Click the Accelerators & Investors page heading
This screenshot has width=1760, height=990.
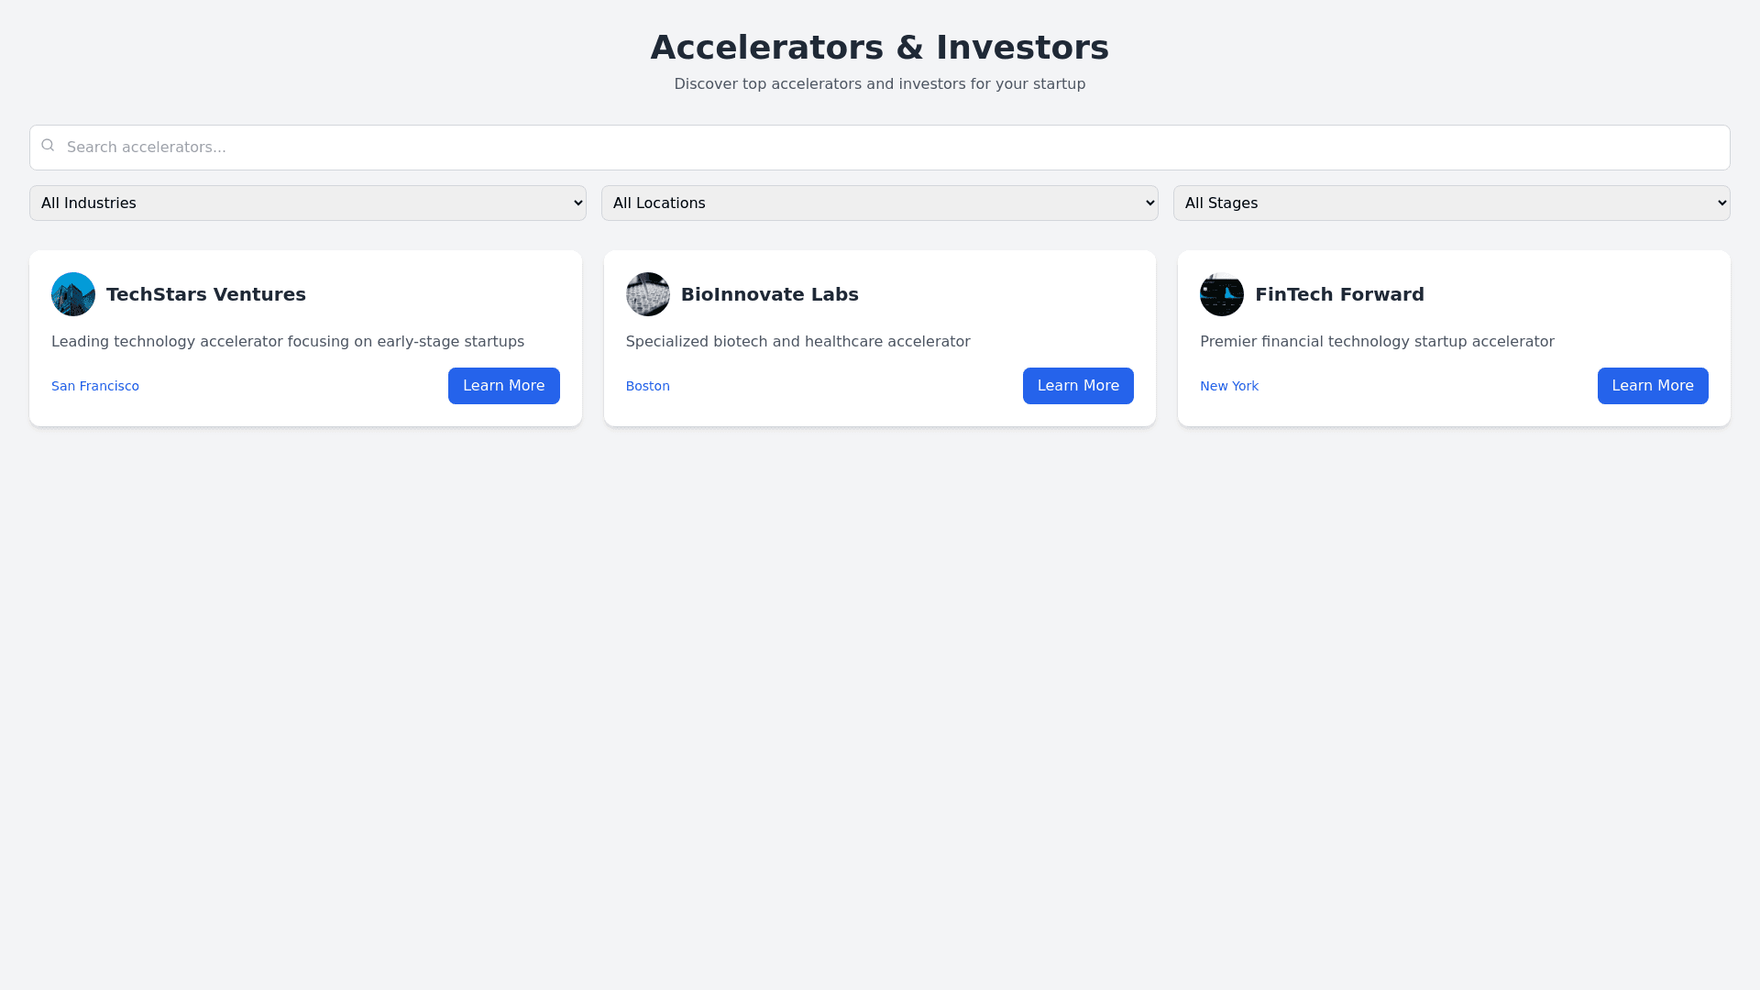point(880,48)
